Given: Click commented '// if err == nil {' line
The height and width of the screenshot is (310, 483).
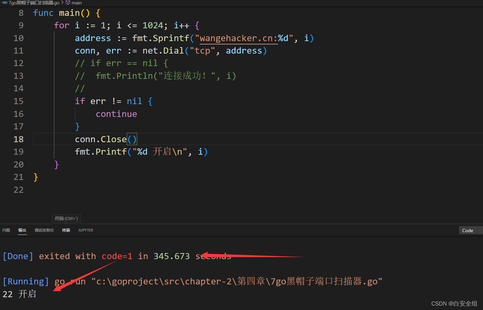Looking at the screenshot, I should [x=121, y=63].
